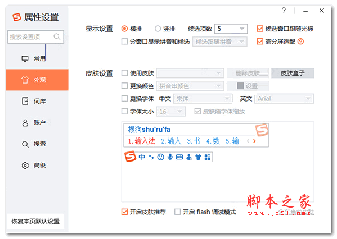337x239 pixels.
Task: Click candidate 2.输入 in preview
Action: pyautogui.click(x=171, y=141)
